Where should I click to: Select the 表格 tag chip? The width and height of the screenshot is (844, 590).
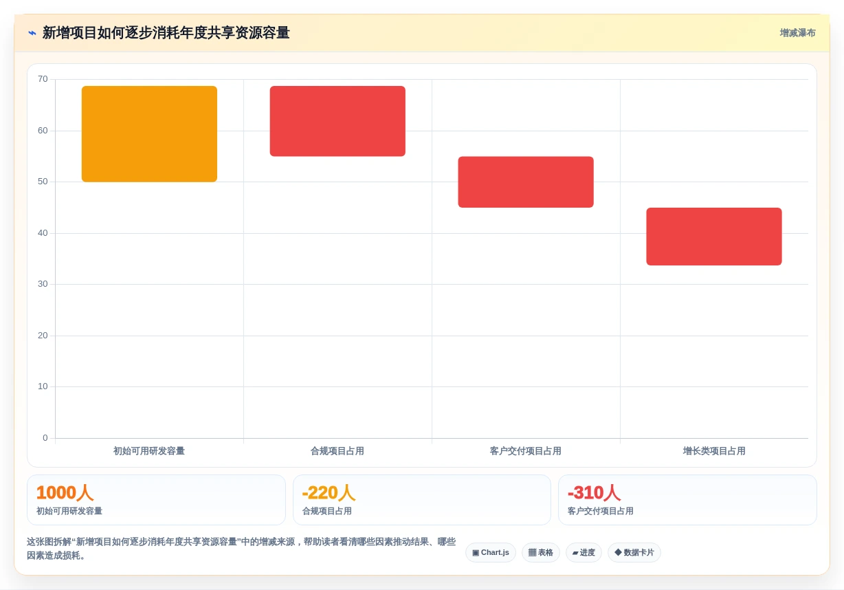click(541, 553)
